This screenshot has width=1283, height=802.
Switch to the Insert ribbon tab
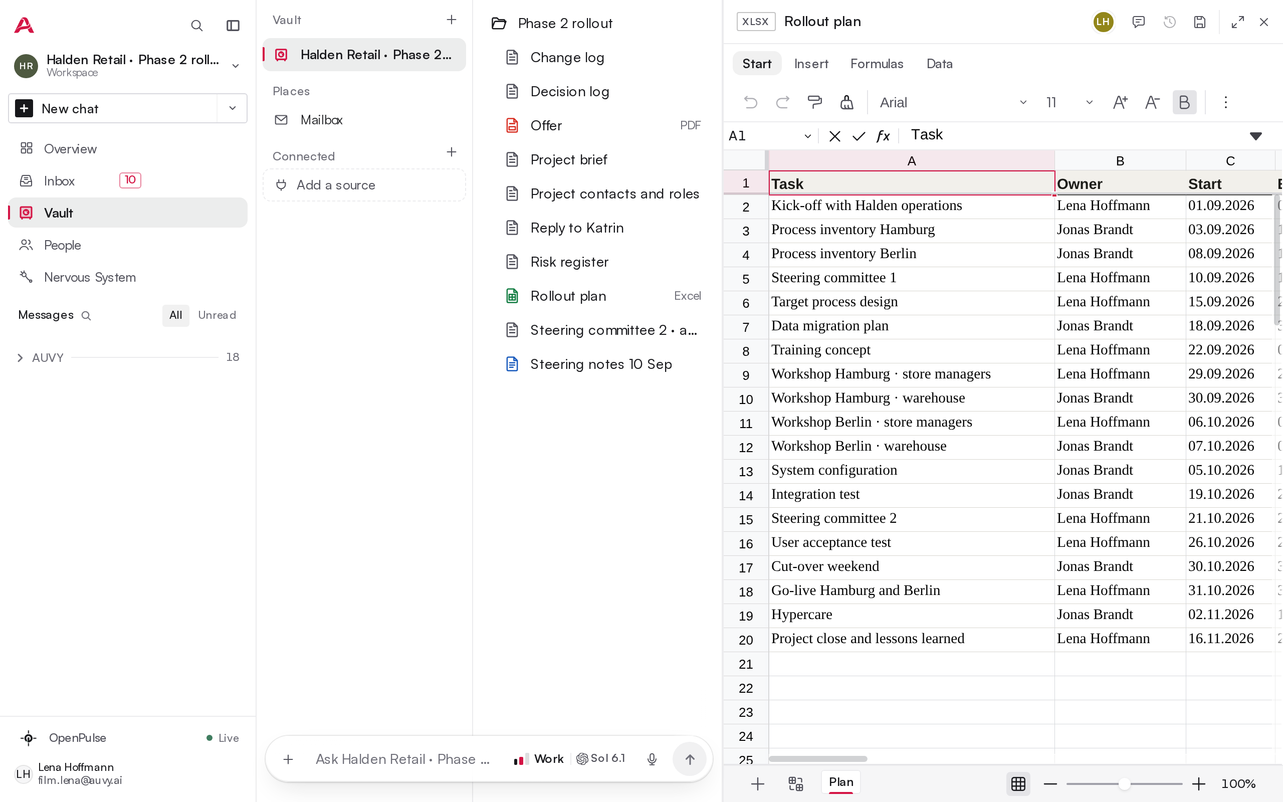[810, 64]
